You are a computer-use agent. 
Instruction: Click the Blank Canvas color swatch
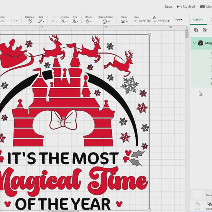[x=198, y=195]
